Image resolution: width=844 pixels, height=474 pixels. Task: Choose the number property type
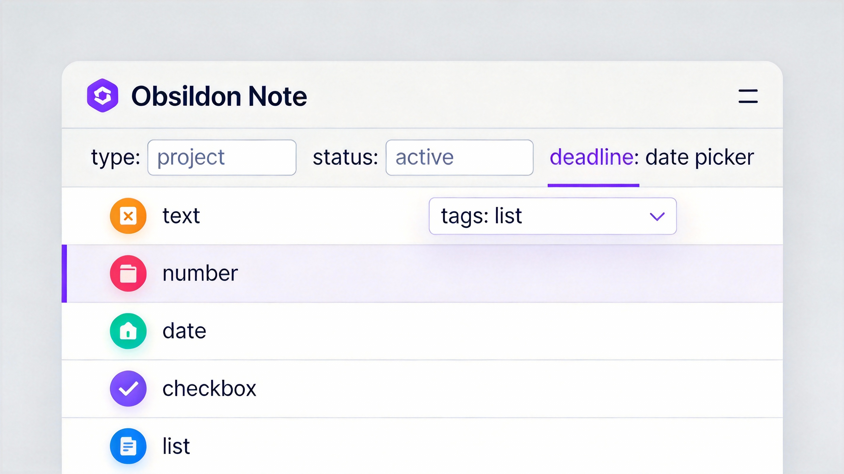coord(200,273)
